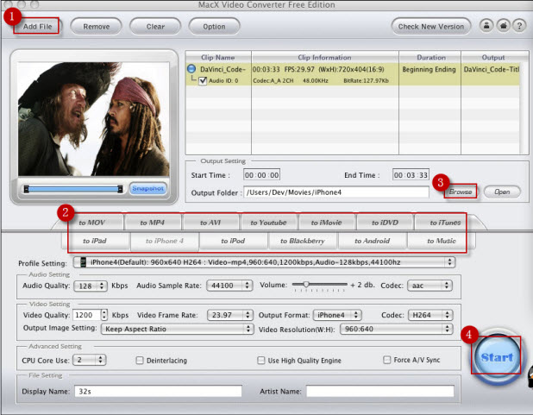This screenshot has height=415, width=533.
Task: Click the Duration column header
Action: [430, 57]
